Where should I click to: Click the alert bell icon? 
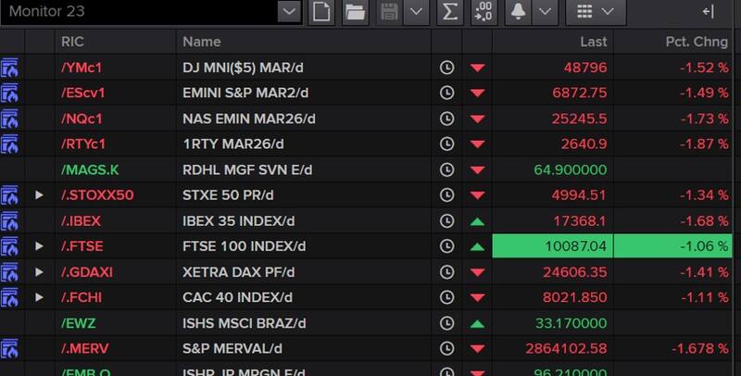(x=517, y=12)
